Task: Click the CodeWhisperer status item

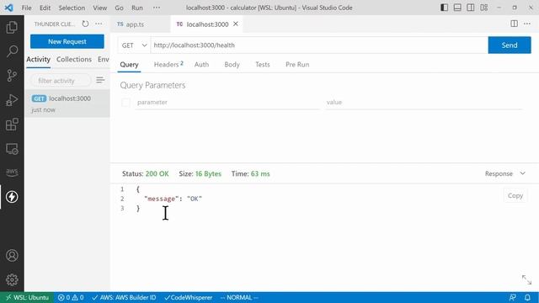Action: (188, 297)
